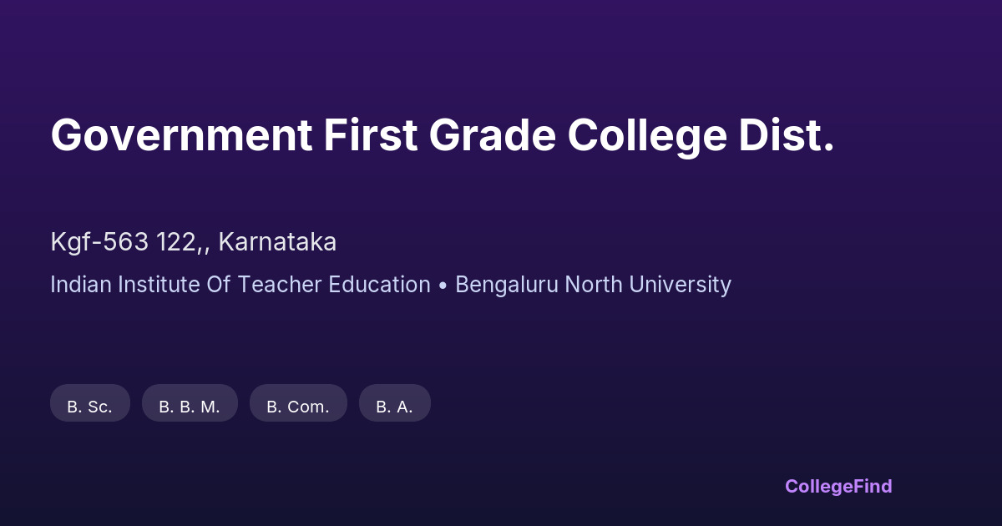Select the Karnataka state name
This screenshot has height=526, width=1002.
click(277, 242)
